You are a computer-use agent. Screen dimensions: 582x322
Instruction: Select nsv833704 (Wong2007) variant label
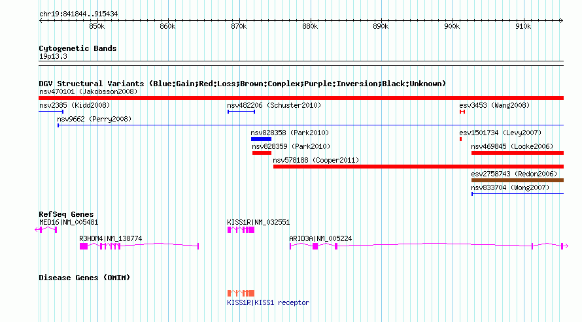[510, 187]
